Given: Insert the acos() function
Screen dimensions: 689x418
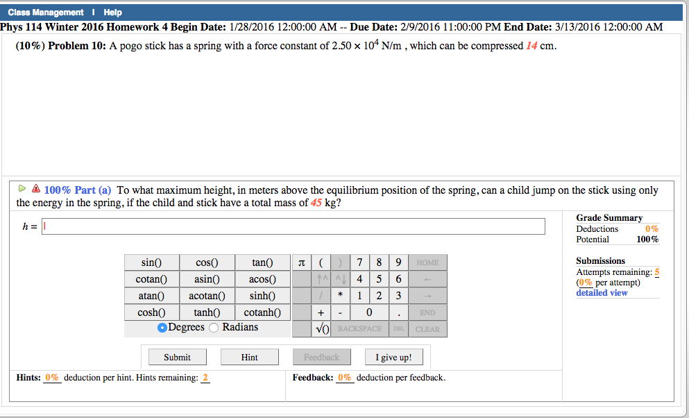Looking at the screenshot, I should point(263,279).
